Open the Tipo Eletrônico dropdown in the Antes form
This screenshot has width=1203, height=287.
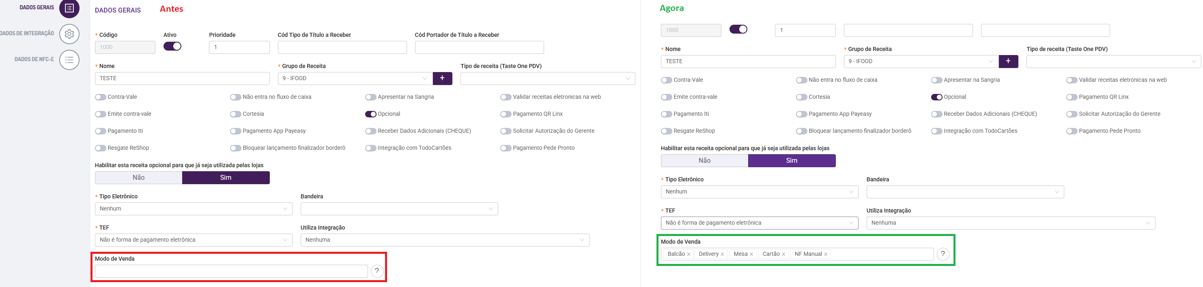194,209
